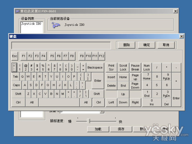Click the % 5 number key

(43, 68)
